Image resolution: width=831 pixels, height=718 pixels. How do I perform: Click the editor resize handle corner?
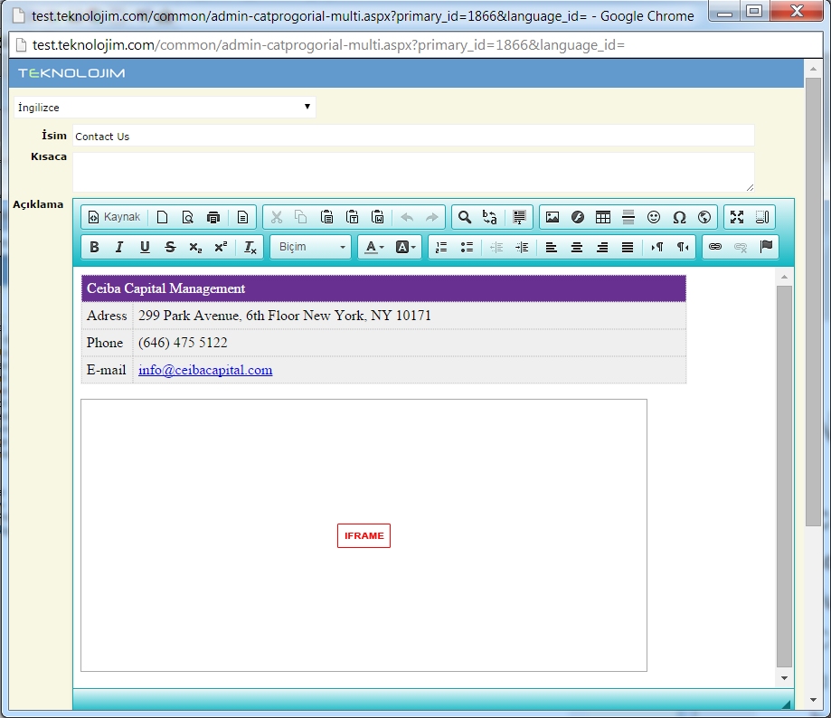786,704
